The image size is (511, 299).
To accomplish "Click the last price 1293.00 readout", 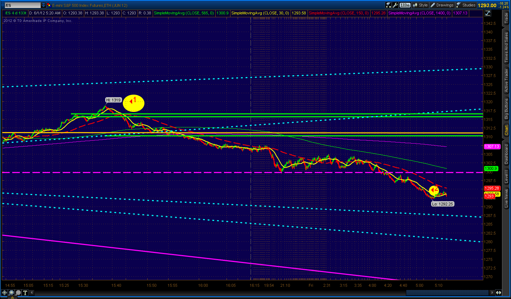I will coord(488,5).
